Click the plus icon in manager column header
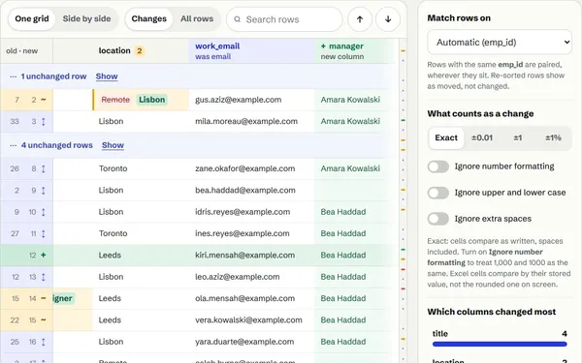This screenshot has width=582, height=363. 323,46
